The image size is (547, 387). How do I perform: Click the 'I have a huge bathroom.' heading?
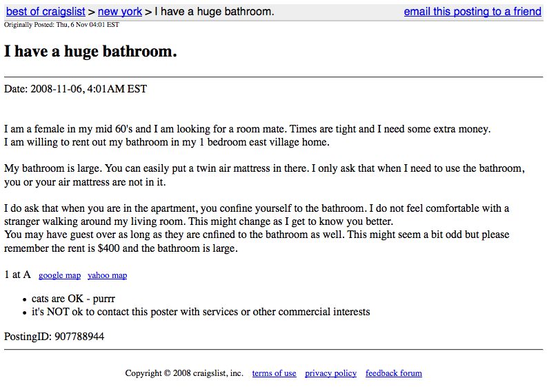[90, 51]
